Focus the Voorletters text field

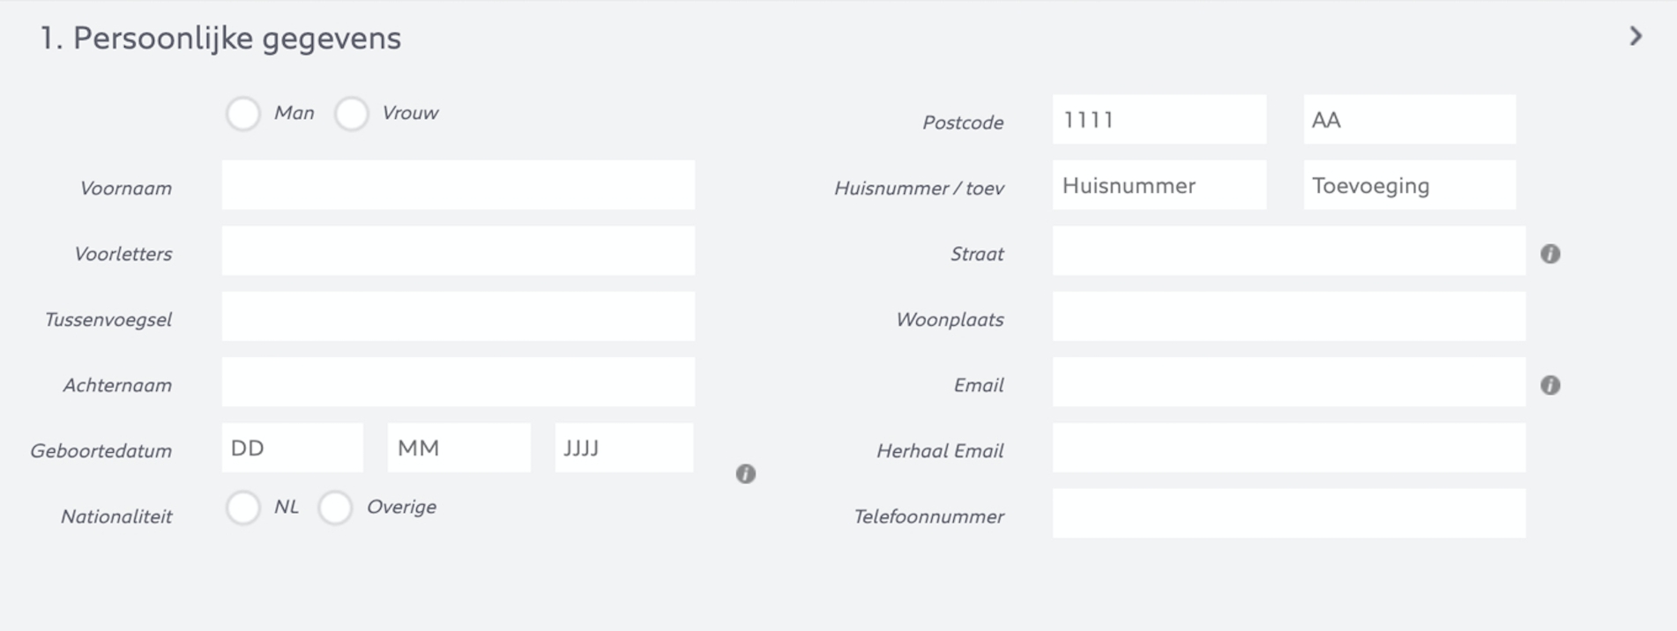click(458, 251)
